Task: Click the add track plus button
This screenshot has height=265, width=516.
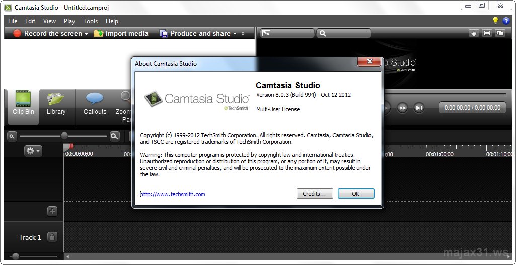Action: click(x=52, y=211)
